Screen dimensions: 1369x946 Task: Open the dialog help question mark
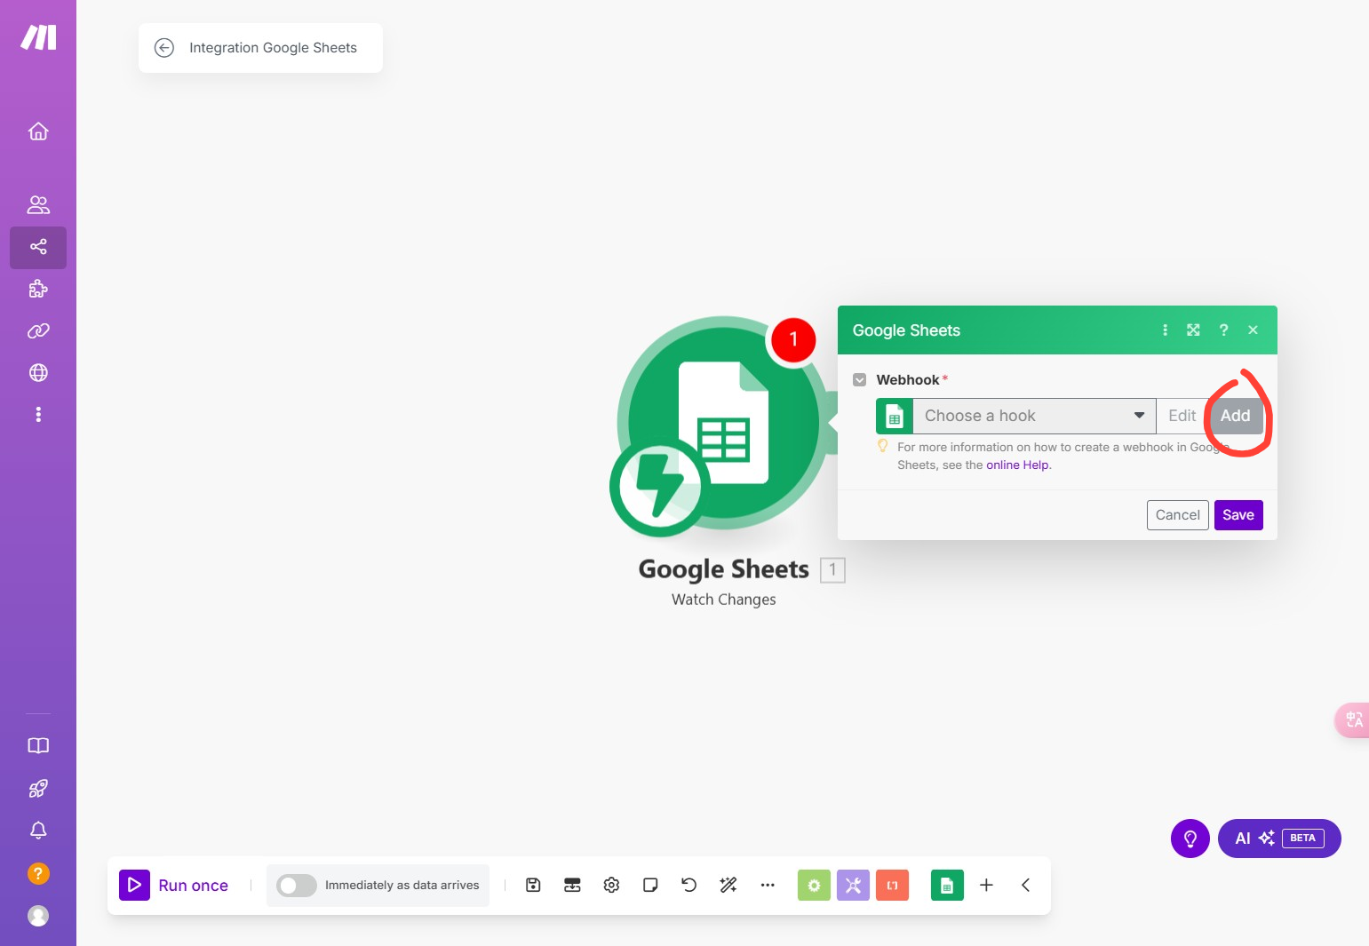(x=1223, y=330)
